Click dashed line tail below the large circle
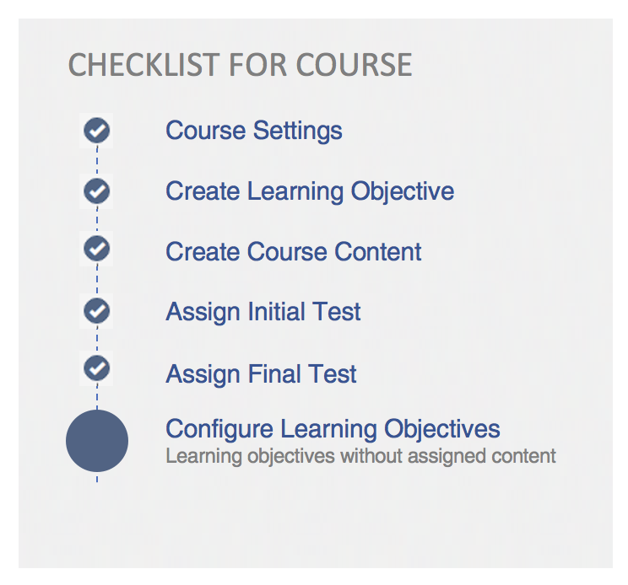Image resolution: width=628 pixels, height=585 pixels. pos(97,477)
